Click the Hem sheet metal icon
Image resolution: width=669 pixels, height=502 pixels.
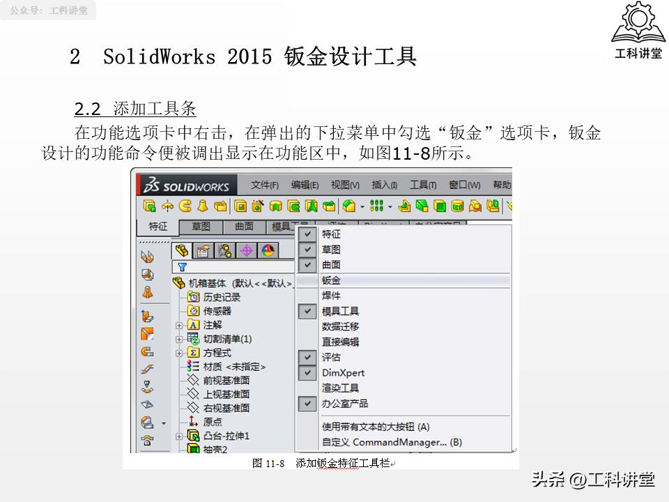(x=147, y=351)
